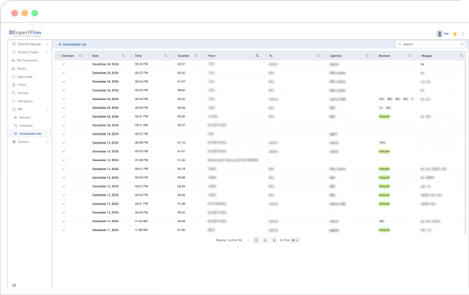Screen dimensions: 469x295
Task: Click direction icon in 11:28 AM row
Action: coord(64,230)
